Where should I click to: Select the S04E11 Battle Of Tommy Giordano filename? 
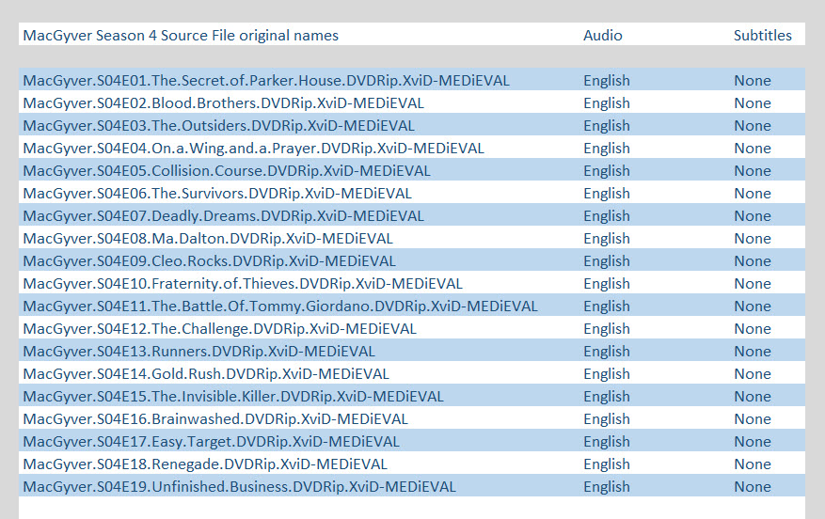tap(280, 307)
